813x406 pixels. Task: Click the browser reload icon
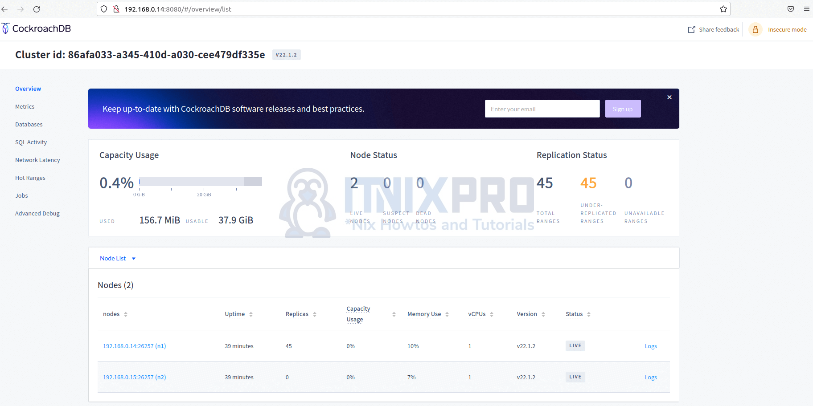(x=37, y=9)
